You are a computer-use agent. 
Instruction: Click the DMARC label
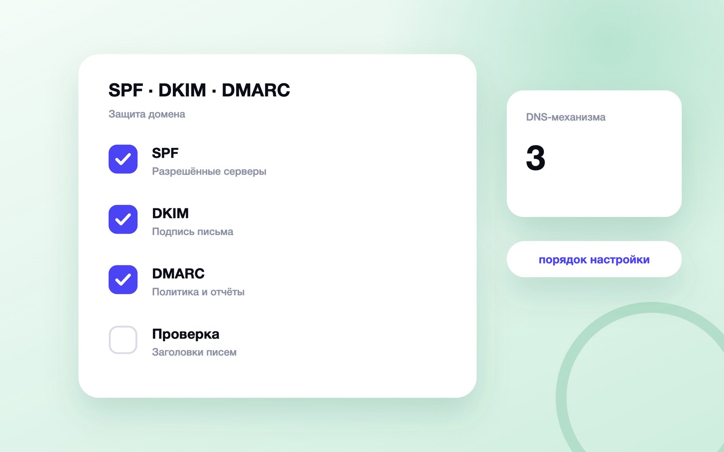[178, 273]
